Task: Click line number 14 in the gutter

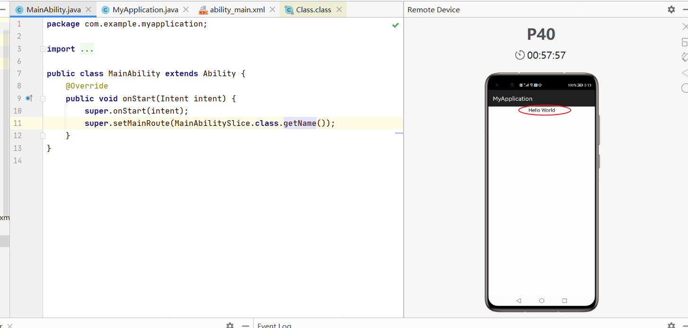Action: 18,160
